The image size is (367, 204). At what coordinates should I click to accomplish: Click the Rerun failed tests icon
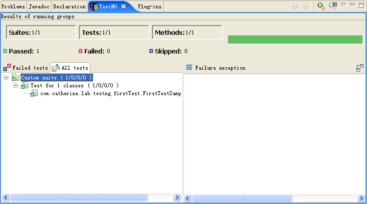pos(333,6)
